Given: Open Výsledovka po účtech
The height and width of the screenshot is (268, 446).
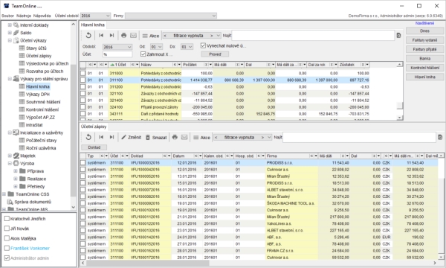Looking at the screenshot, I should (x=48, y=63).
